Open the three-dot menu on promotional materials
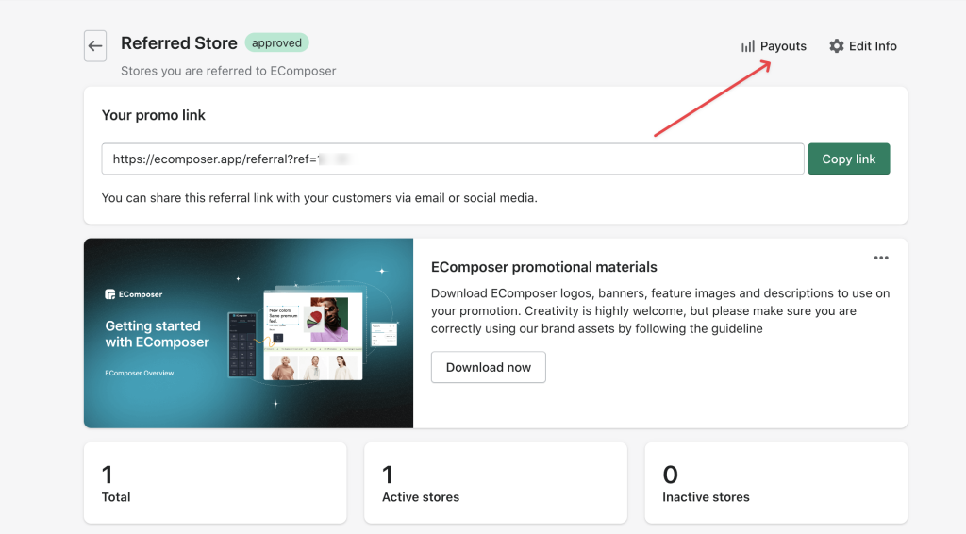966x534 pixels. (x=881, y=258)
